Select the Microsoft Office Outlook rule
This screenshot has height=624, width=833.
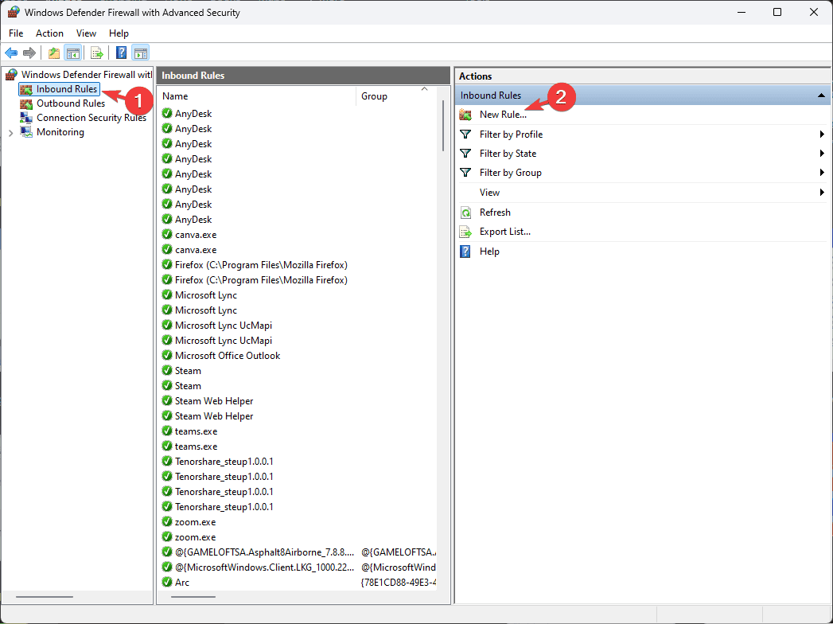[228, 356]
